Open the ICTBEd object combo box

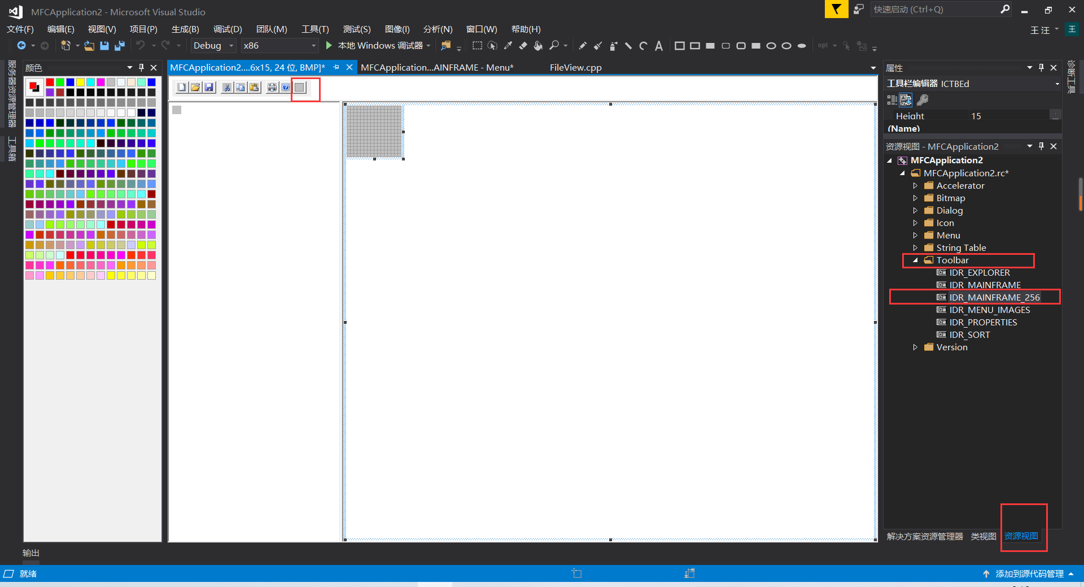pos(973,84)
